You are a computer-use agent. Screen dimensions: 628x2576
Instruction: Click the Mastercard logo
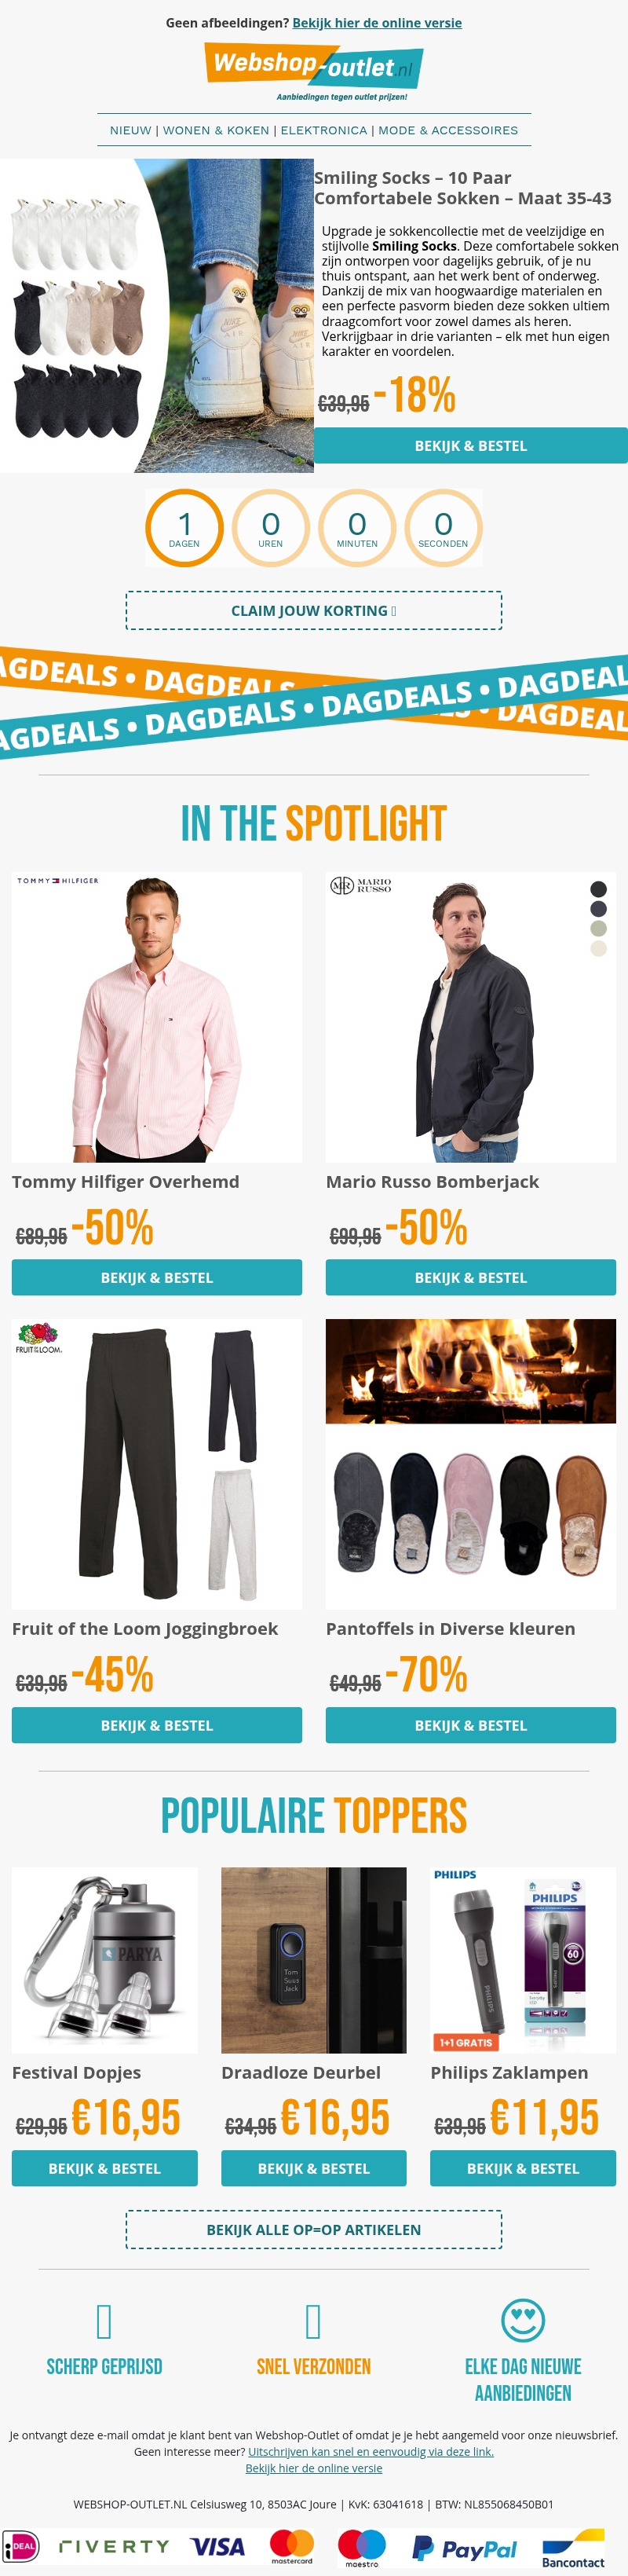pos(292,2547)
